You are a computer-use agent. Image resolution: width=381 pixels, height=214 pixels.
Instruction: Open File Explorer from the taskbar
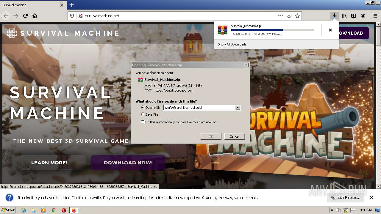pos(34,210)
